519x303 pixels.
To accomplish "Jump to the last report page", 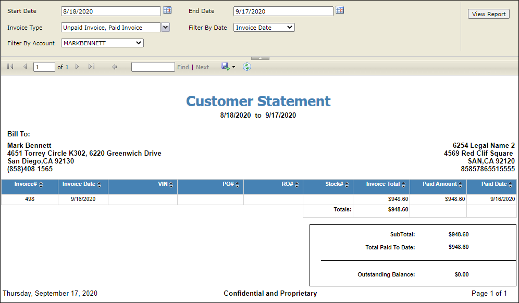I will [91, 67].
